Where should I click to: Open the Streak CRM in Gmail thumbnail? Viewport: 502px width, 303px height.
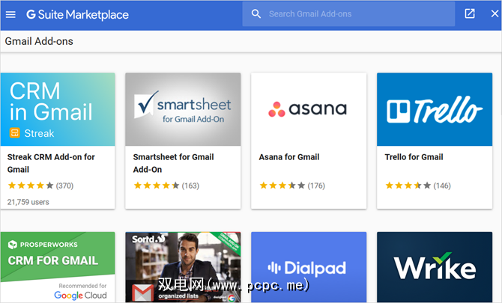click(x=58, y=109)
